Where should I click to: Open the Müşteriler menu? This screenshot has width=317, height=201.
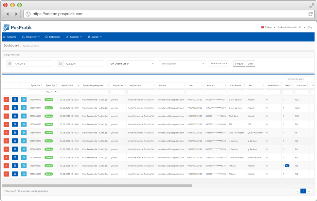31,37
